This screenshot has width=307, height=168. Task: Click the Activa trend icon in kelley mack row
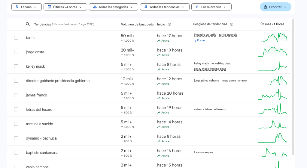pos(159,69)
